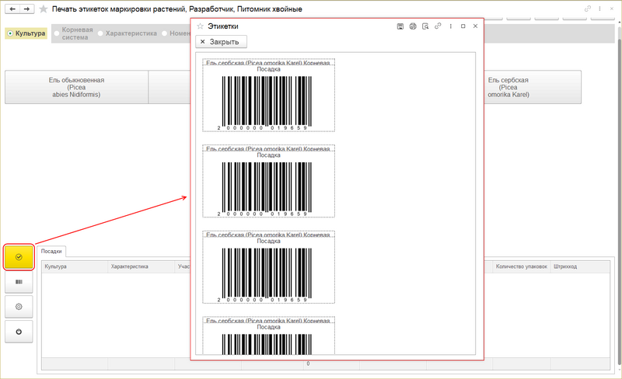The height and width of the screenshot is (379, 622).
Task: Select Корневая система radio option
Action: [73, 33]
